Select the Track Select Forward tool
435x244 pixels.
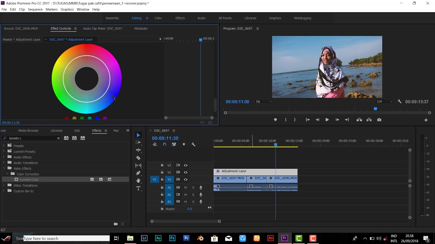click(138, 142)
